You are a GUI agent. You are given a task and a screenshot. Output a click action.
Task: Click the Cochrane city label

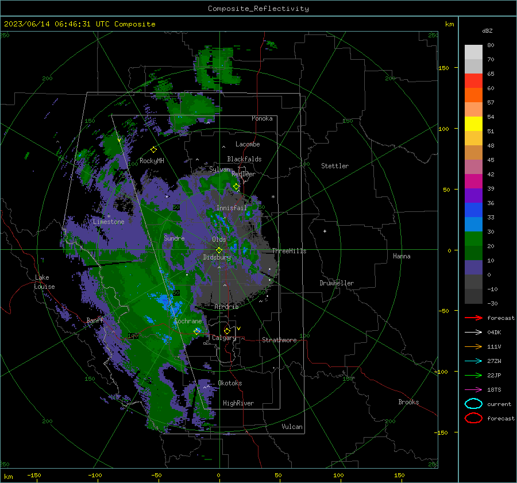[188, 321]
